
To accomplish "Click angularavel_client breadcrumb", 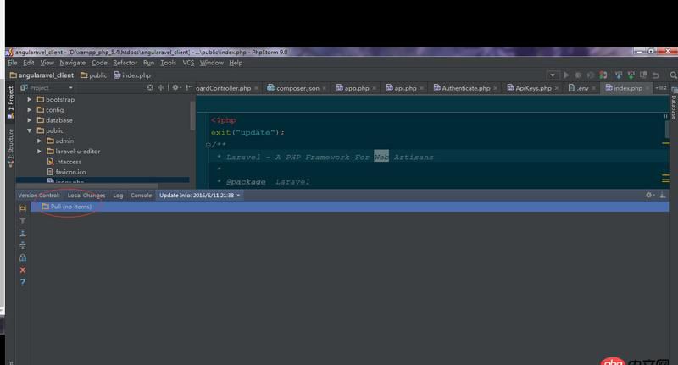I will point(42,75).
